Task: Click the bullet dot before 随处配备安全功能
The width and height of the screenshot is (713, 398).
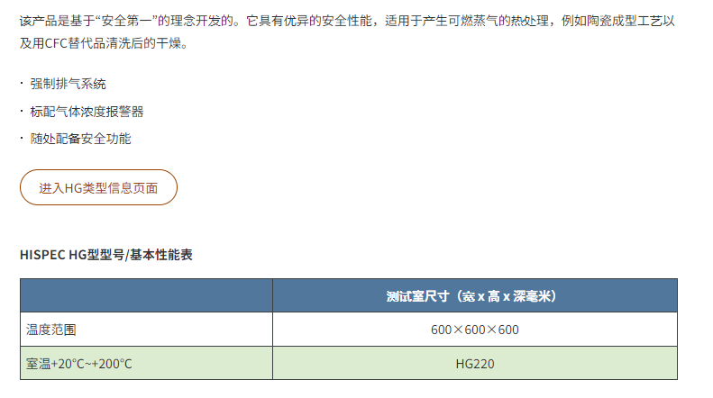Action: 22,138
